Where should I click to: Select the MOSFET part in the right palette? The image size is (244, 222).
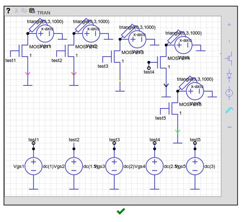pos(229,58)
